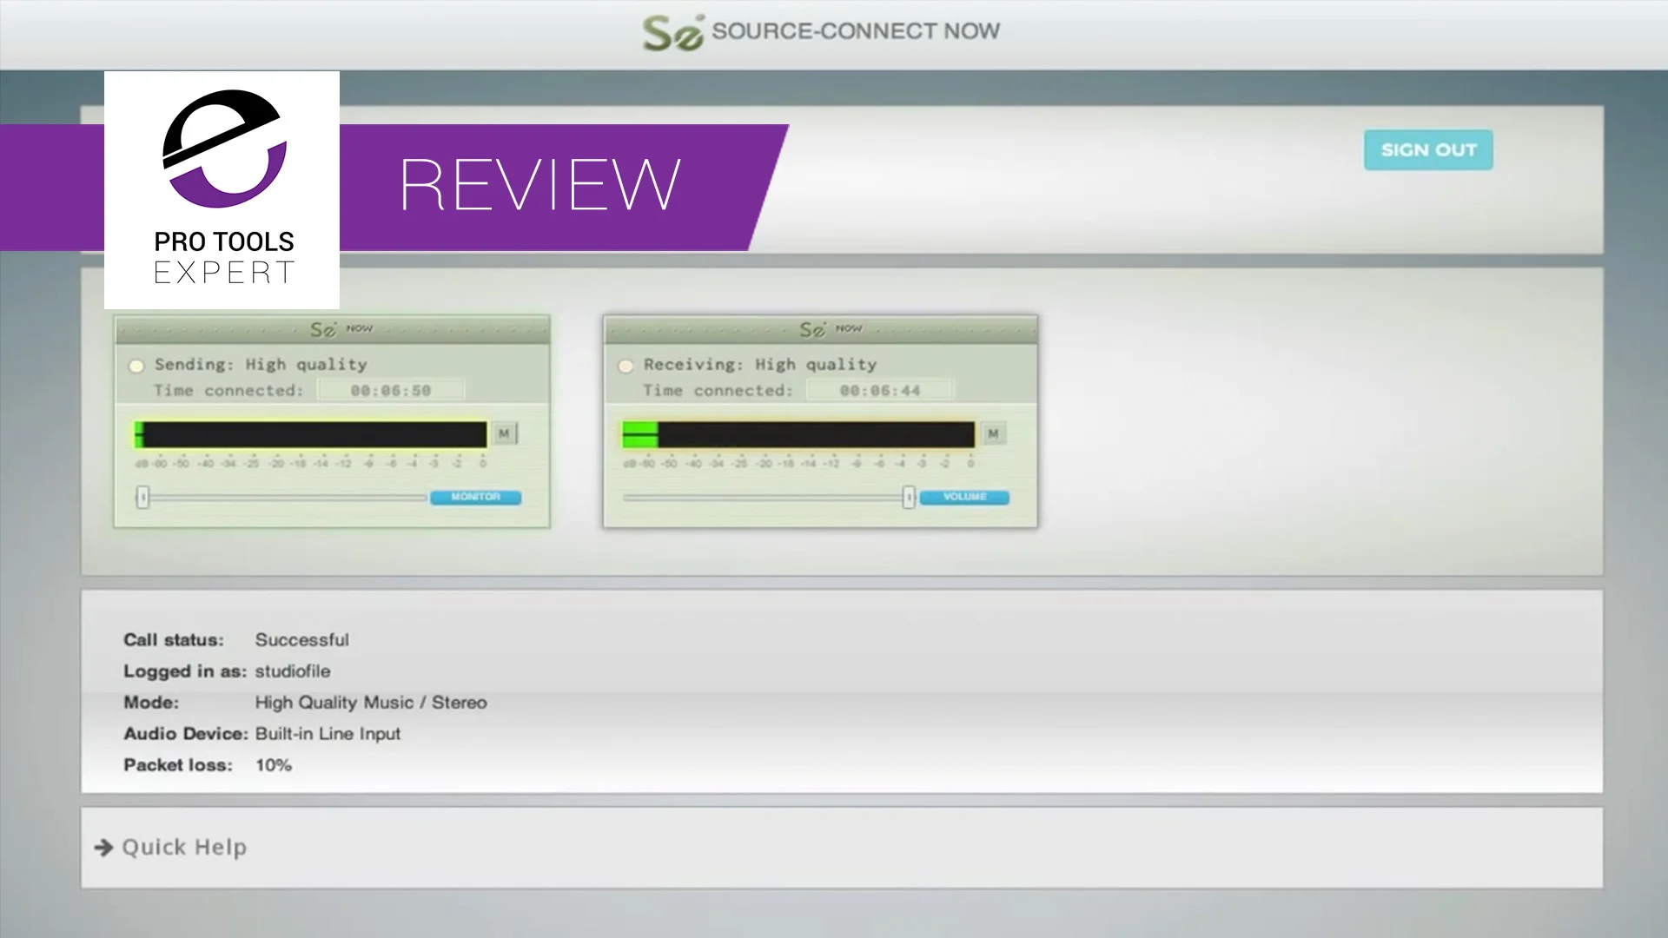The image size is (1668, 938).
Task: Mute the Receiving channel with its M button
Action: click(992, 433)
